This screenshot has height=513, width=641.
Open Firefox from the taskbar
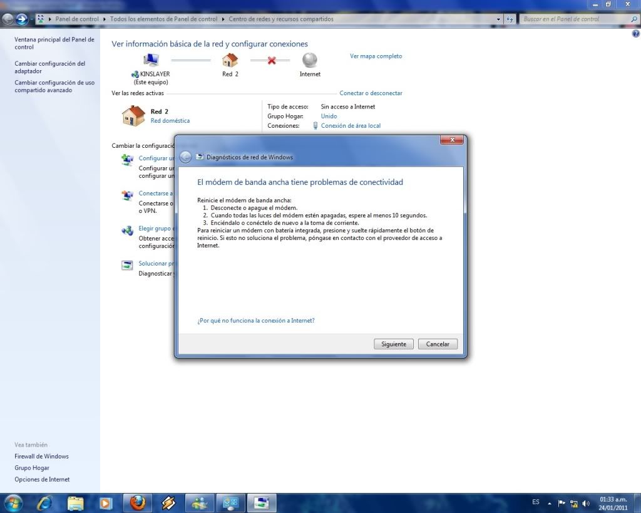tap(138, 502)
